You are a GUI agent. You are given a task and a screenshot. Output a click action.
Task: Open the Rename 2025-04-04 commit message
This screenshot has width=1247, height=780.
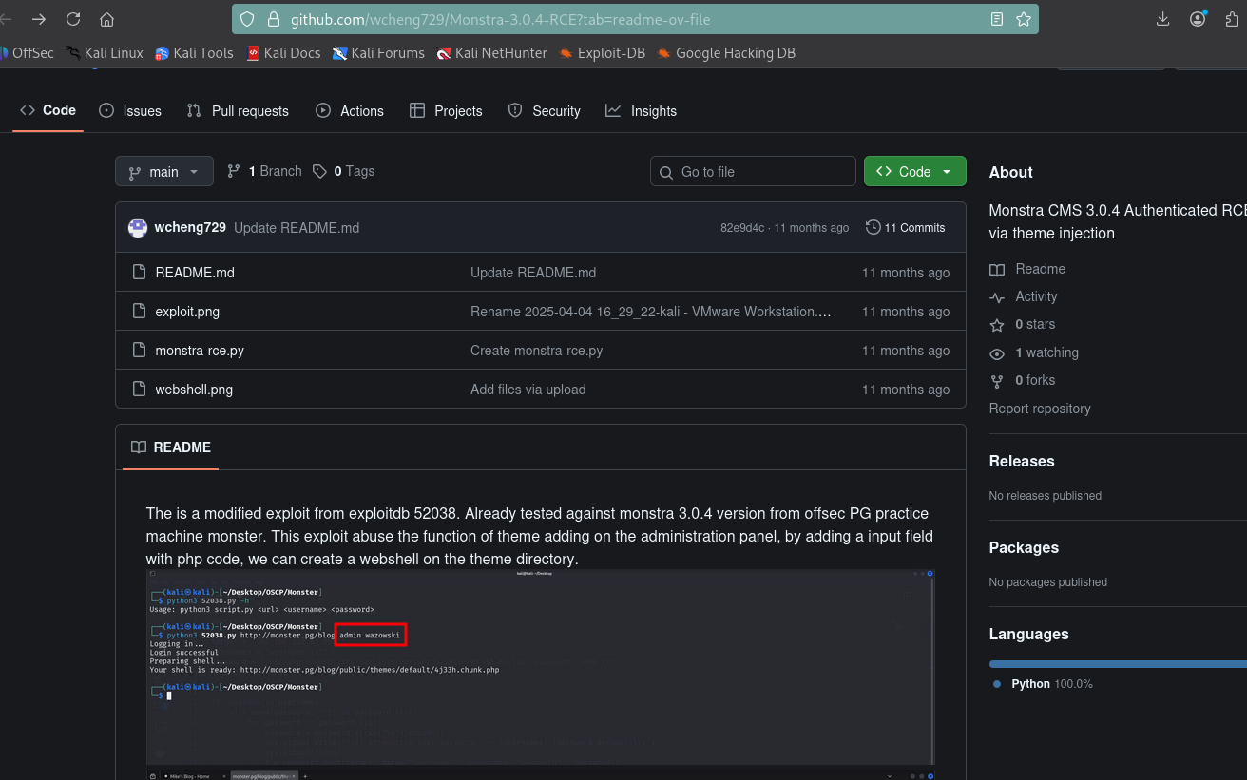click(651, 312)
